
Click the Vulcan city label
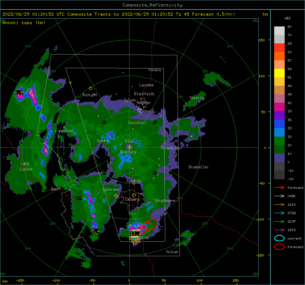172,252
